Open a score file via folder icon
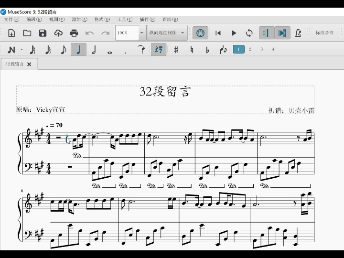The image size is (344, 258). coord(27,33)
